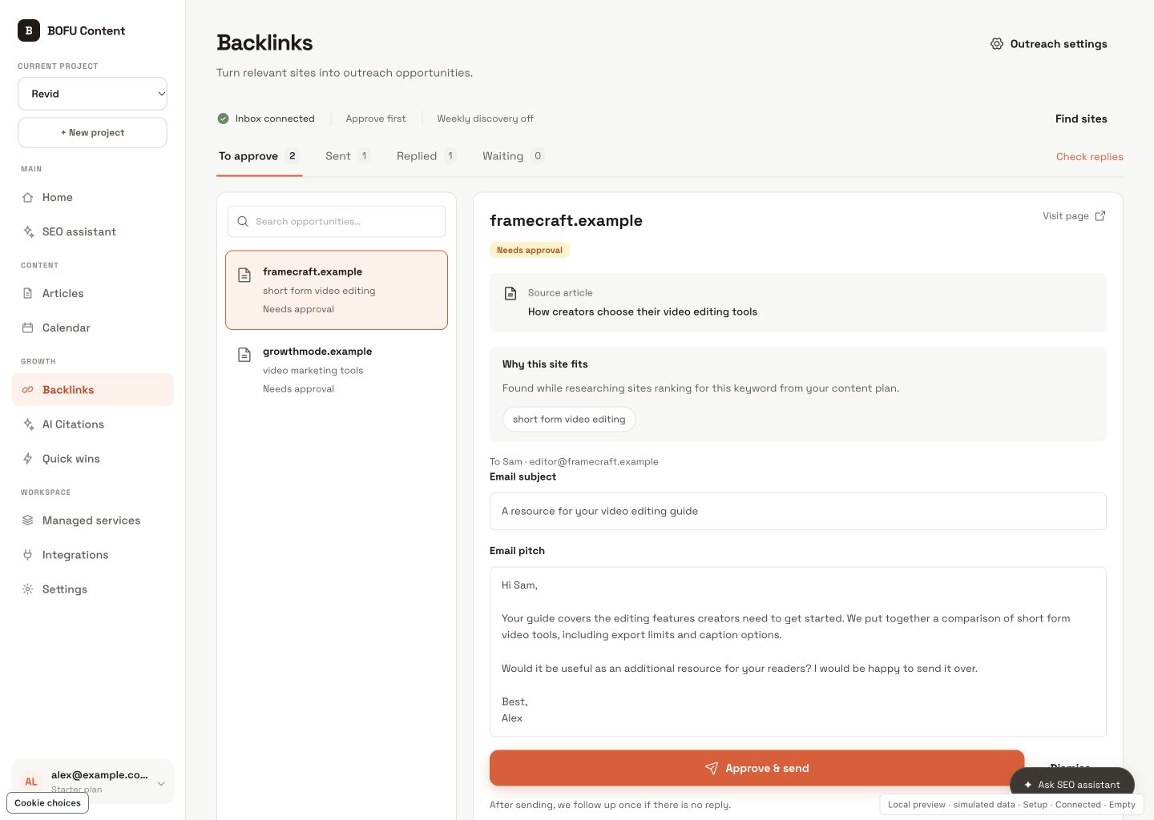
Task: Click the sparkle icon on Ask SEO assistant
Action: pos(1028,785)
